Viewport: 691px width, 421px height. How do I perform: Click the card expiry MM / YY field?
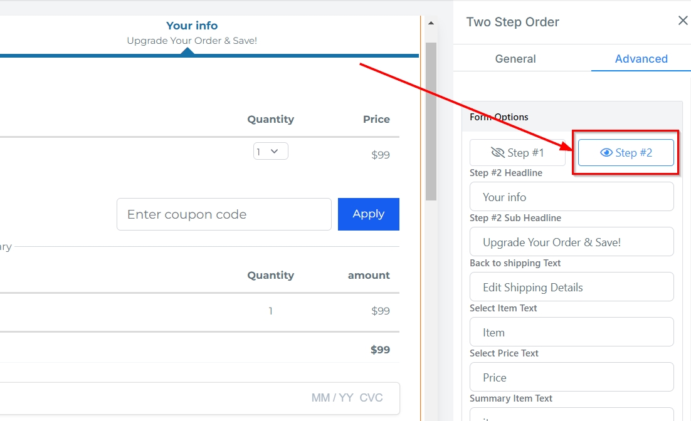(332, 398)
